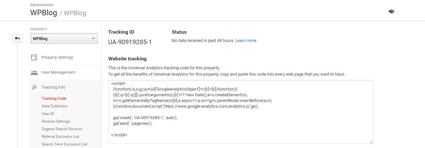The width and height of the screenshot is (425, 148).
Task: Click the User Management people icon
Action: tap(34, 72)
